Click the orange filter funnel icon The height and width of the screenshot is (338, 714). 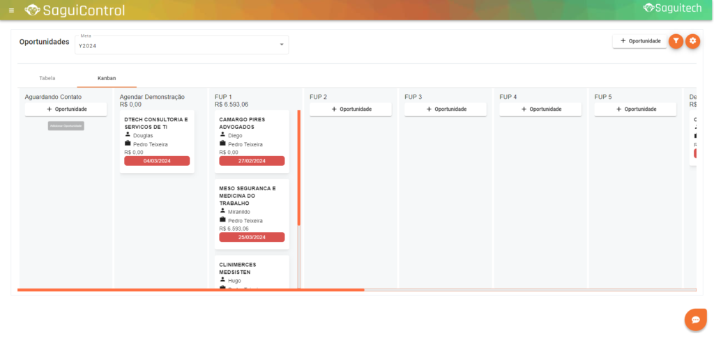click(676, 41)
